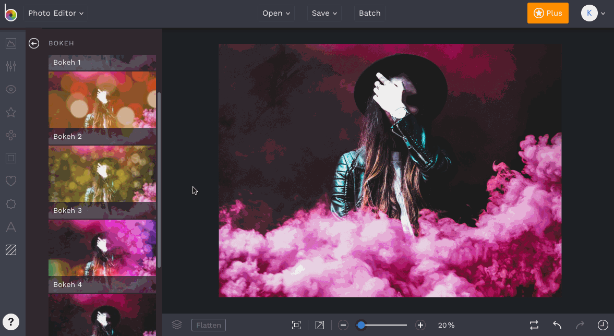Click the Undo arrow

tap(557, 325)
